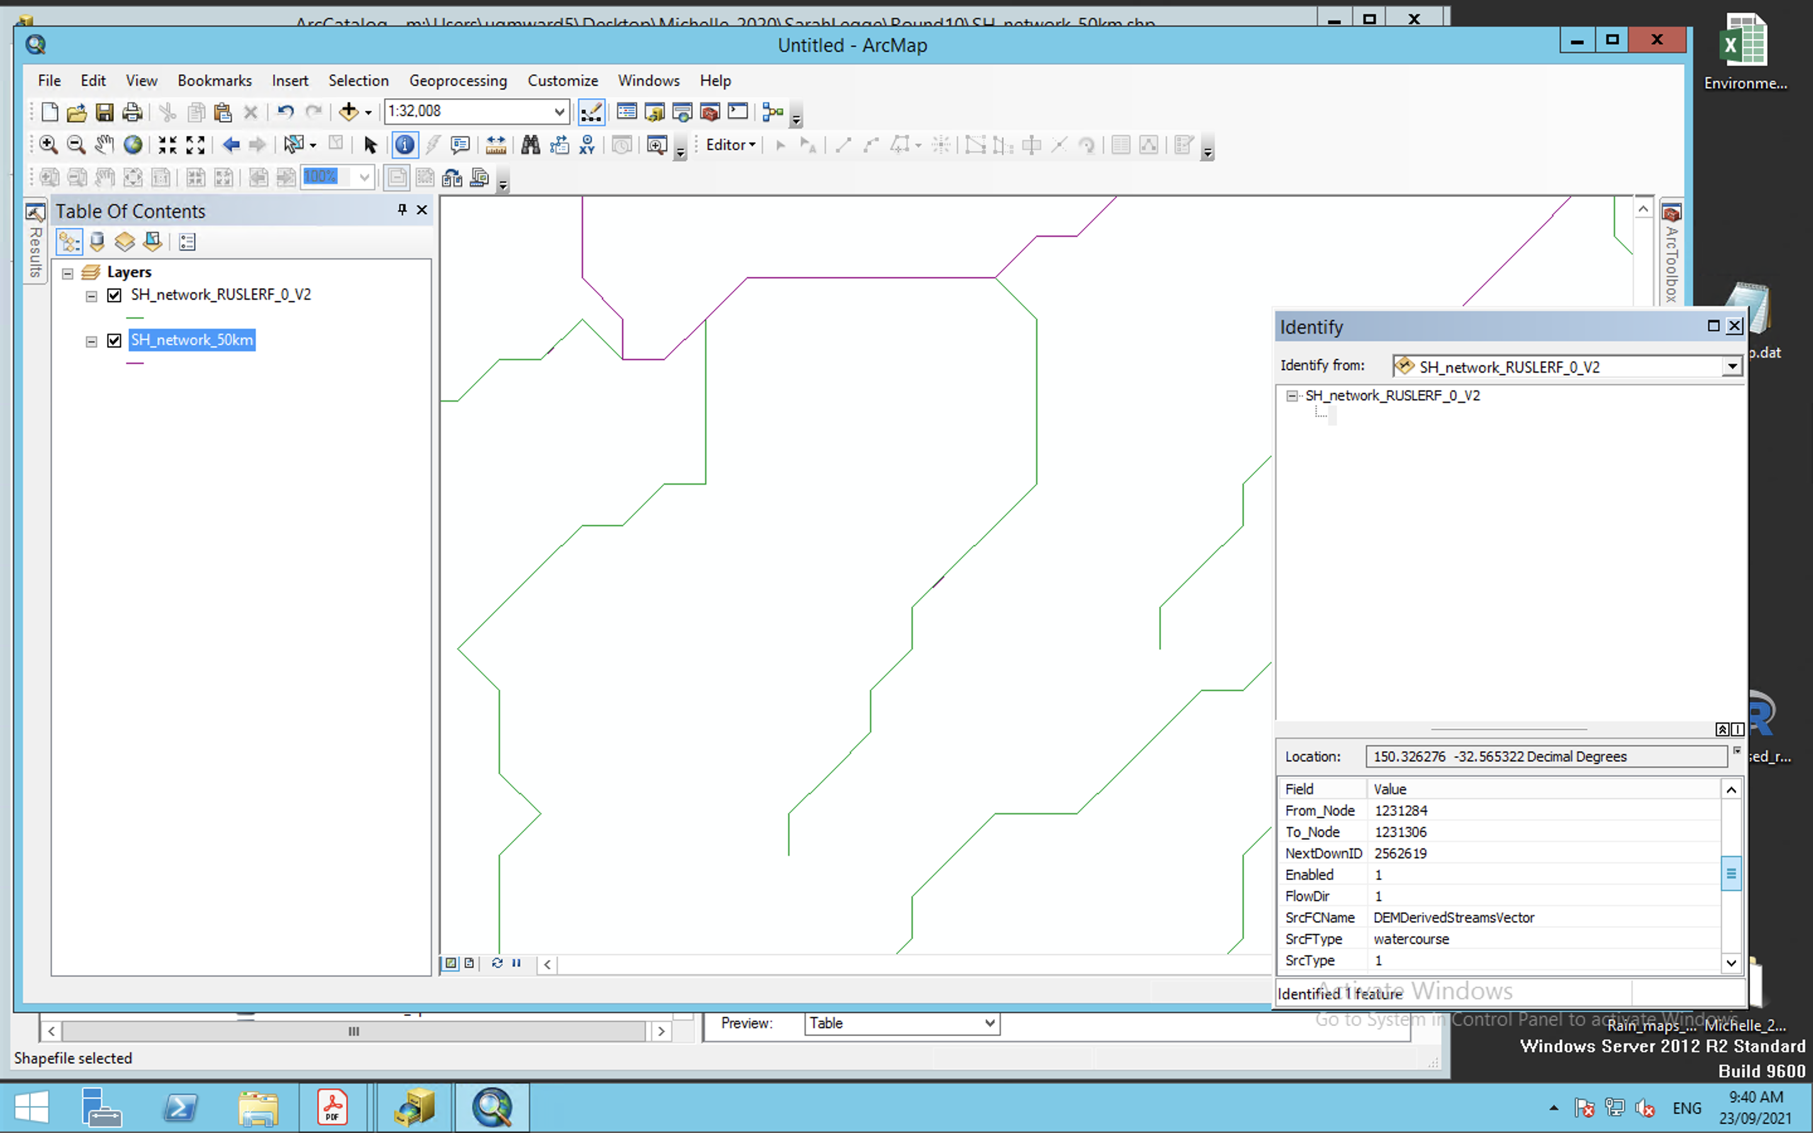This screenshot has height=1133, width=1813.
Task: Open the map scale dropdown
Action: [x=559, y=113]
